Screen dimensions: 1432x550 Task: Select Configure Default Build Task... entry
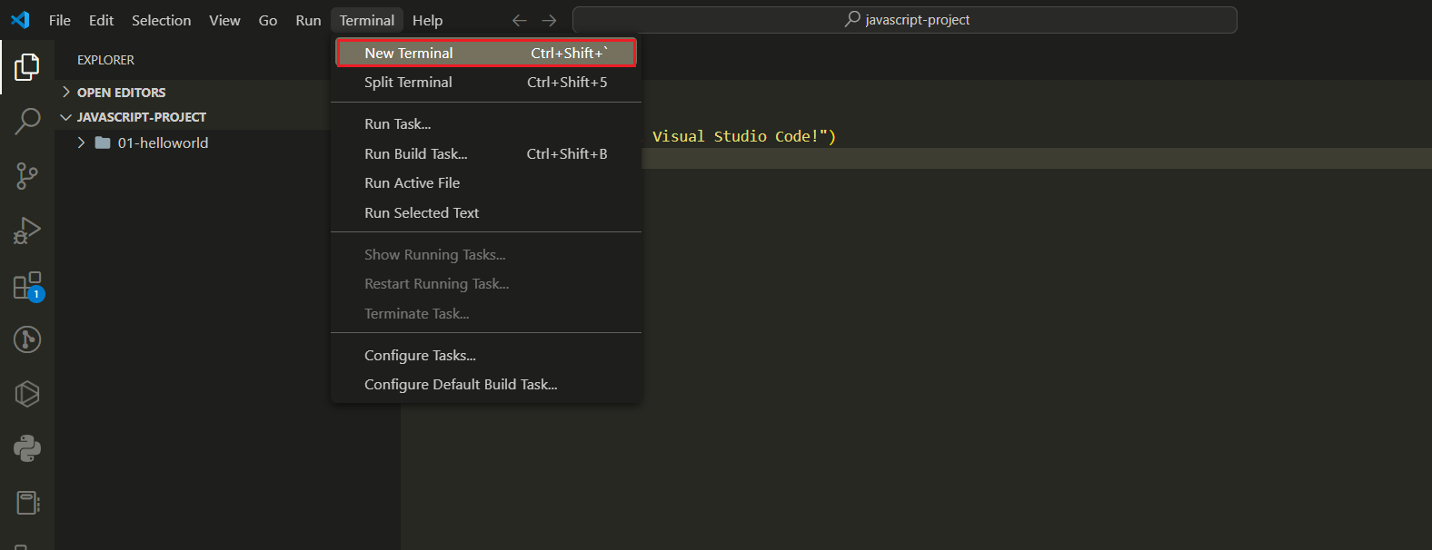486,384
